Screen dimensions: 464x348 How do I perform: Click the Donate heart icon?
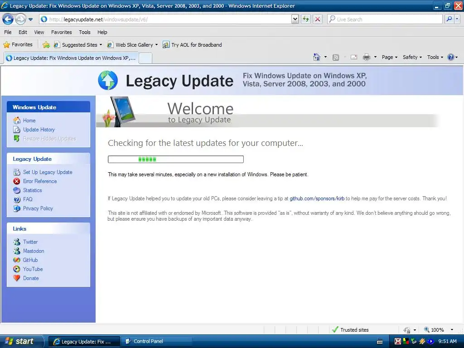[17, 278]
